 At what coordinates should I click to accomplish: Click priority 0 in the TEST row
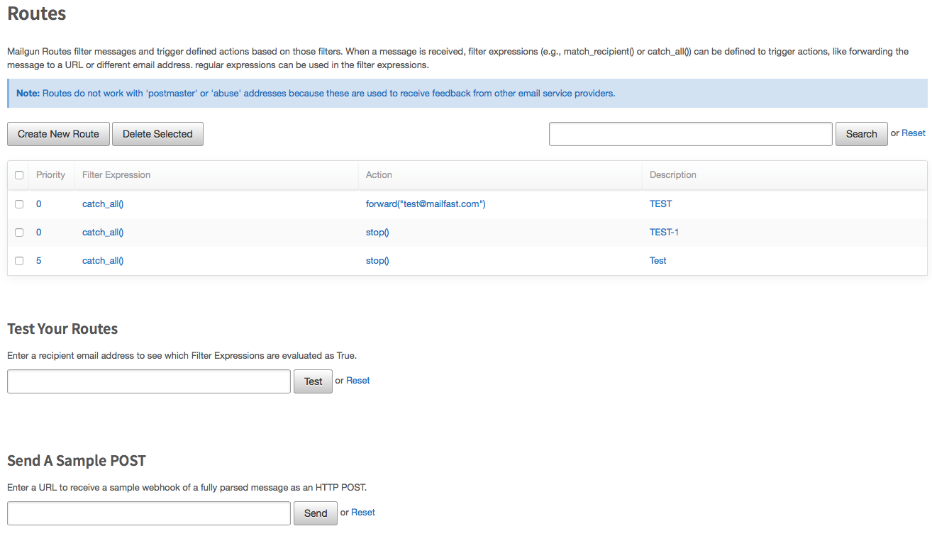tap(39, 204)
